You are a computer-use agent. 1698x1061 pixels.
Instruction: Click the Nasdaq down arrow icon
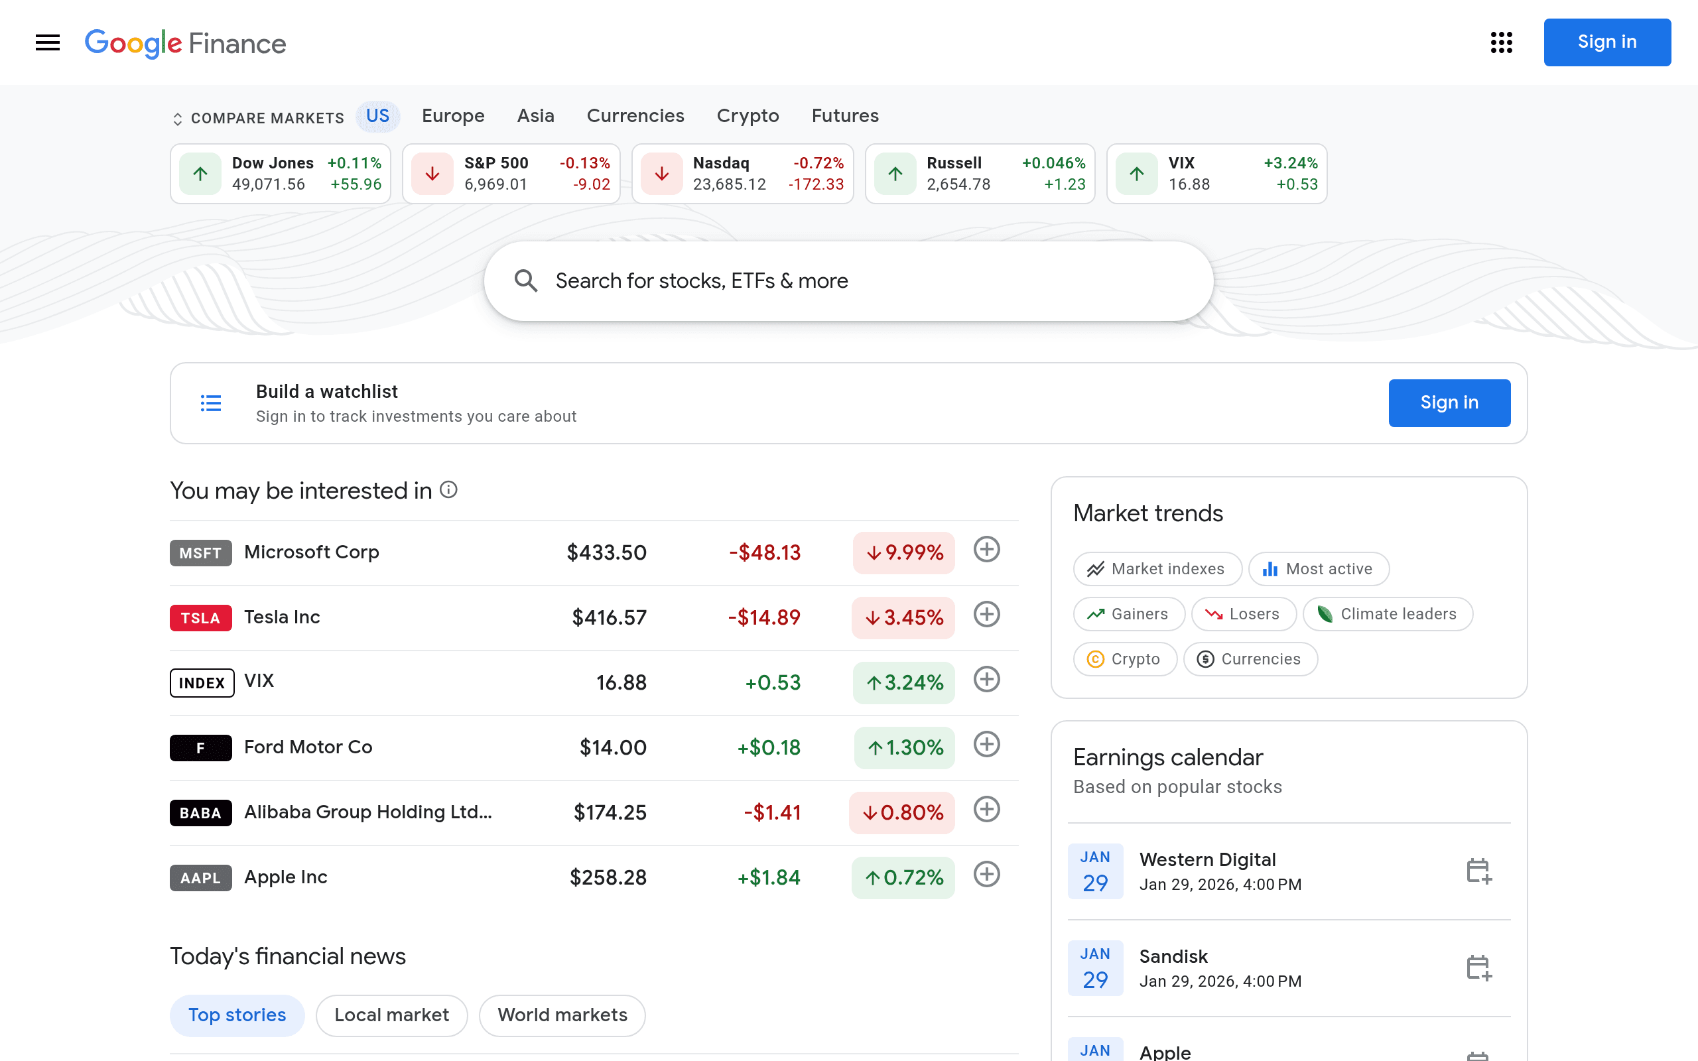click(x=662, y=173)
